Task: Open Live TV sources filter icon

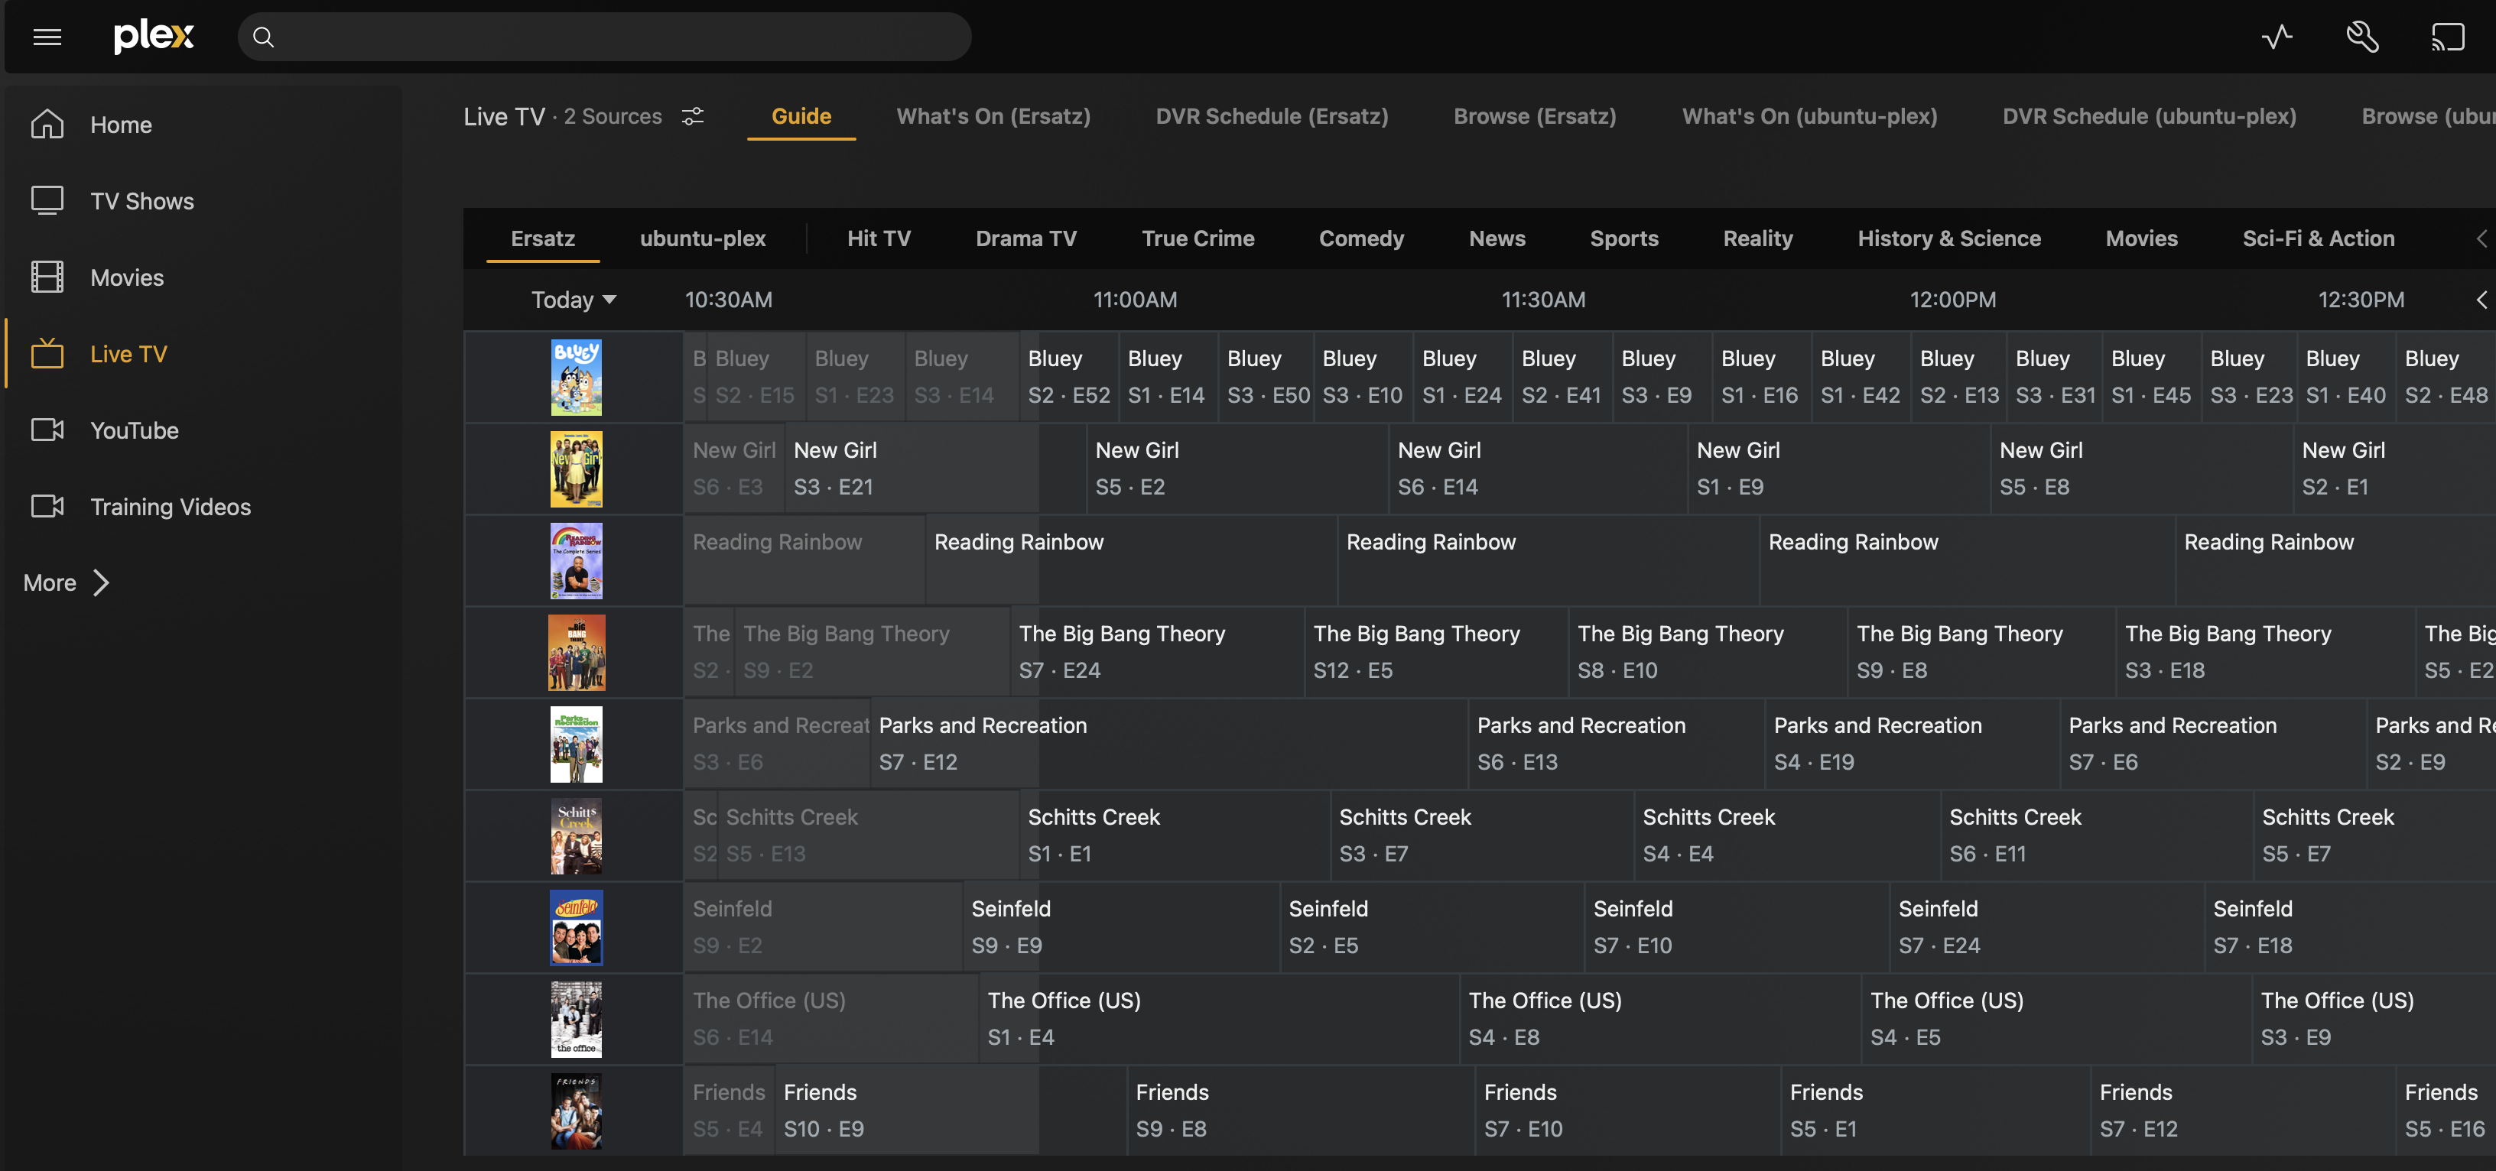Action: [693, 116]
